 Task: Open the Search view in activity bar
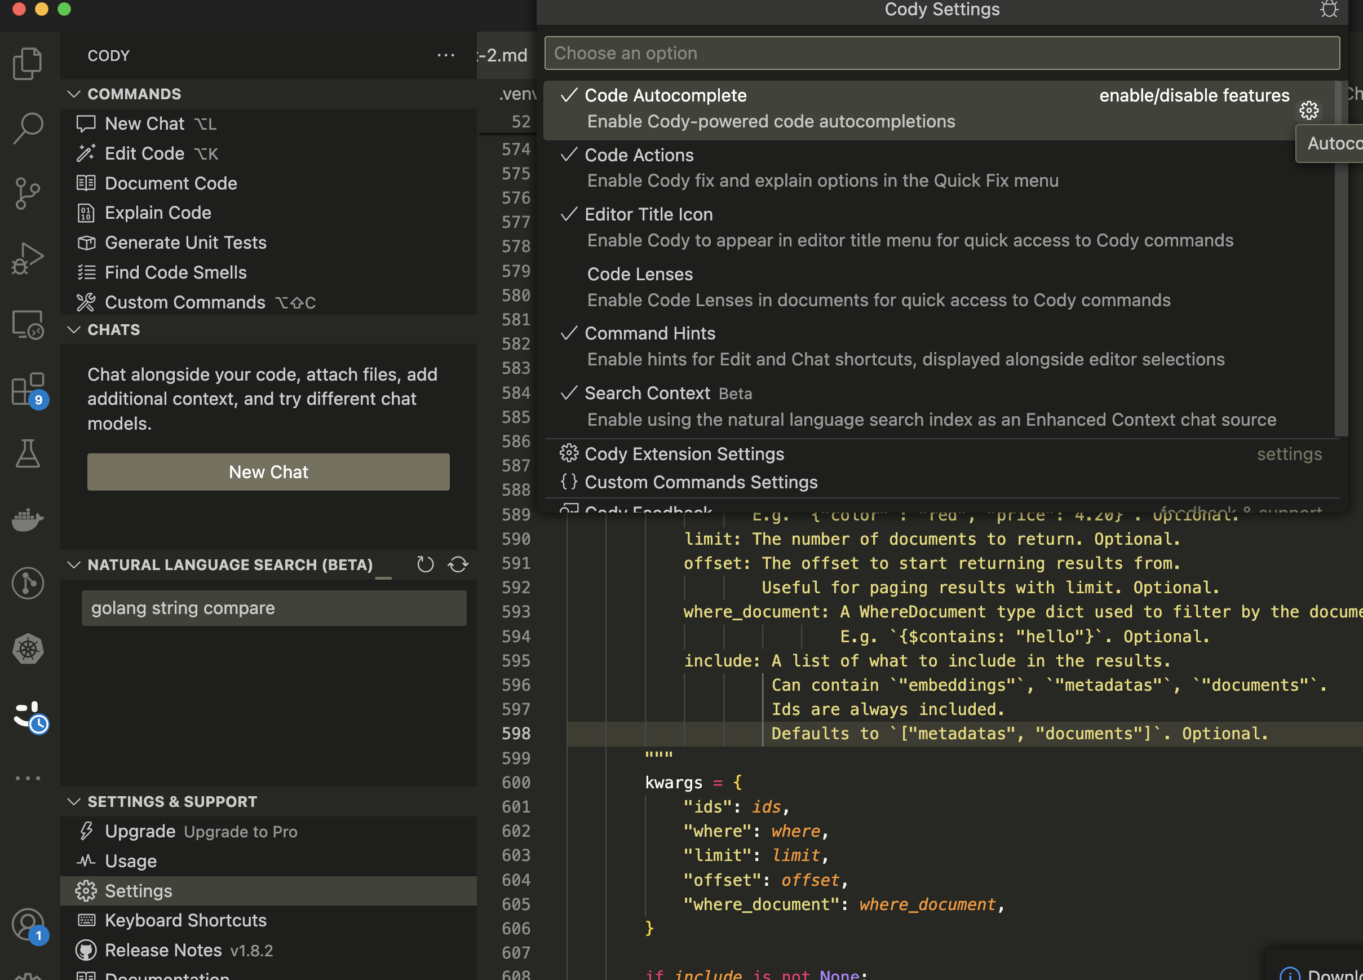coord(28,128)
